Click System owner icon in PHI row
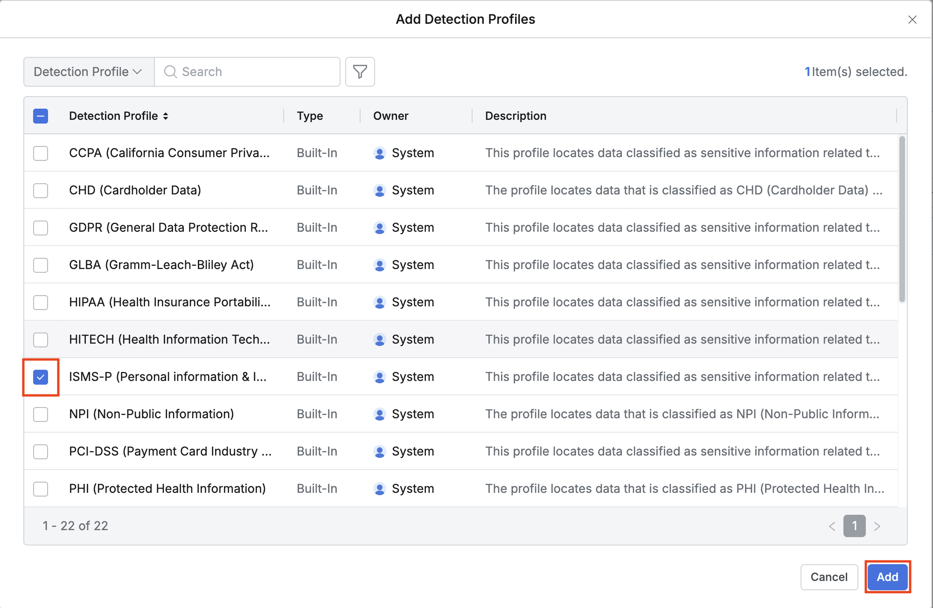 [380, 489]
